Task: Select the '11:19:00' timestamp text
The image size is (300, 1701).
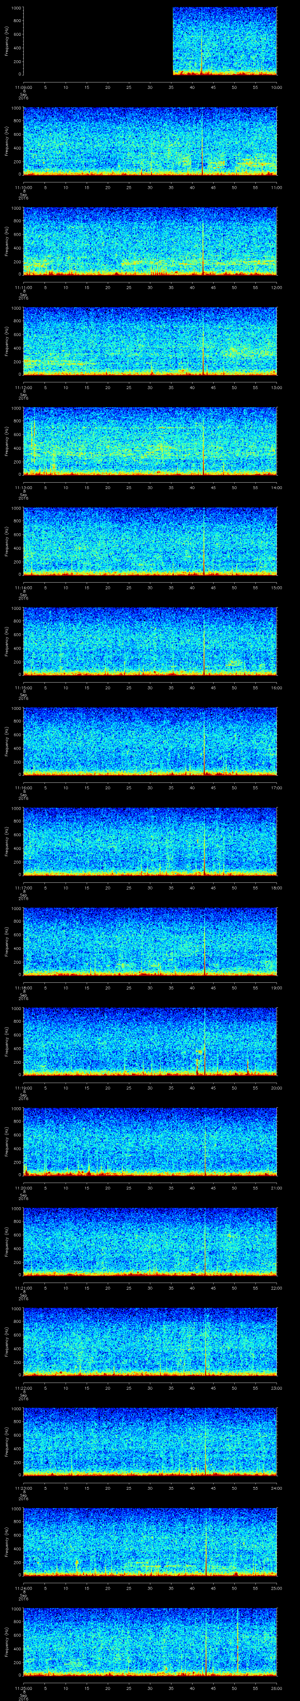Action: pos(24,1088)
